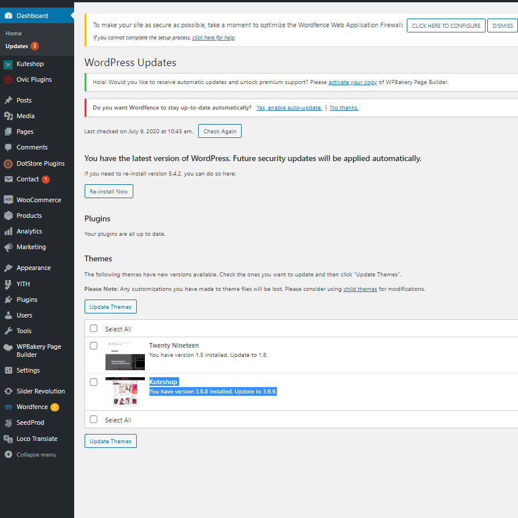Click the Kuteshop cart icon
Viewport: 518px width, 518px height.
(x=8, y=64)
